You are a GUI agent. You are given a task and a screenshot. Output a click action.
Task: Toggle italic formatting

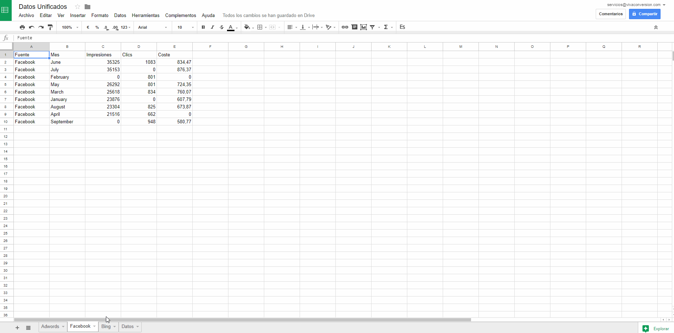213,27
